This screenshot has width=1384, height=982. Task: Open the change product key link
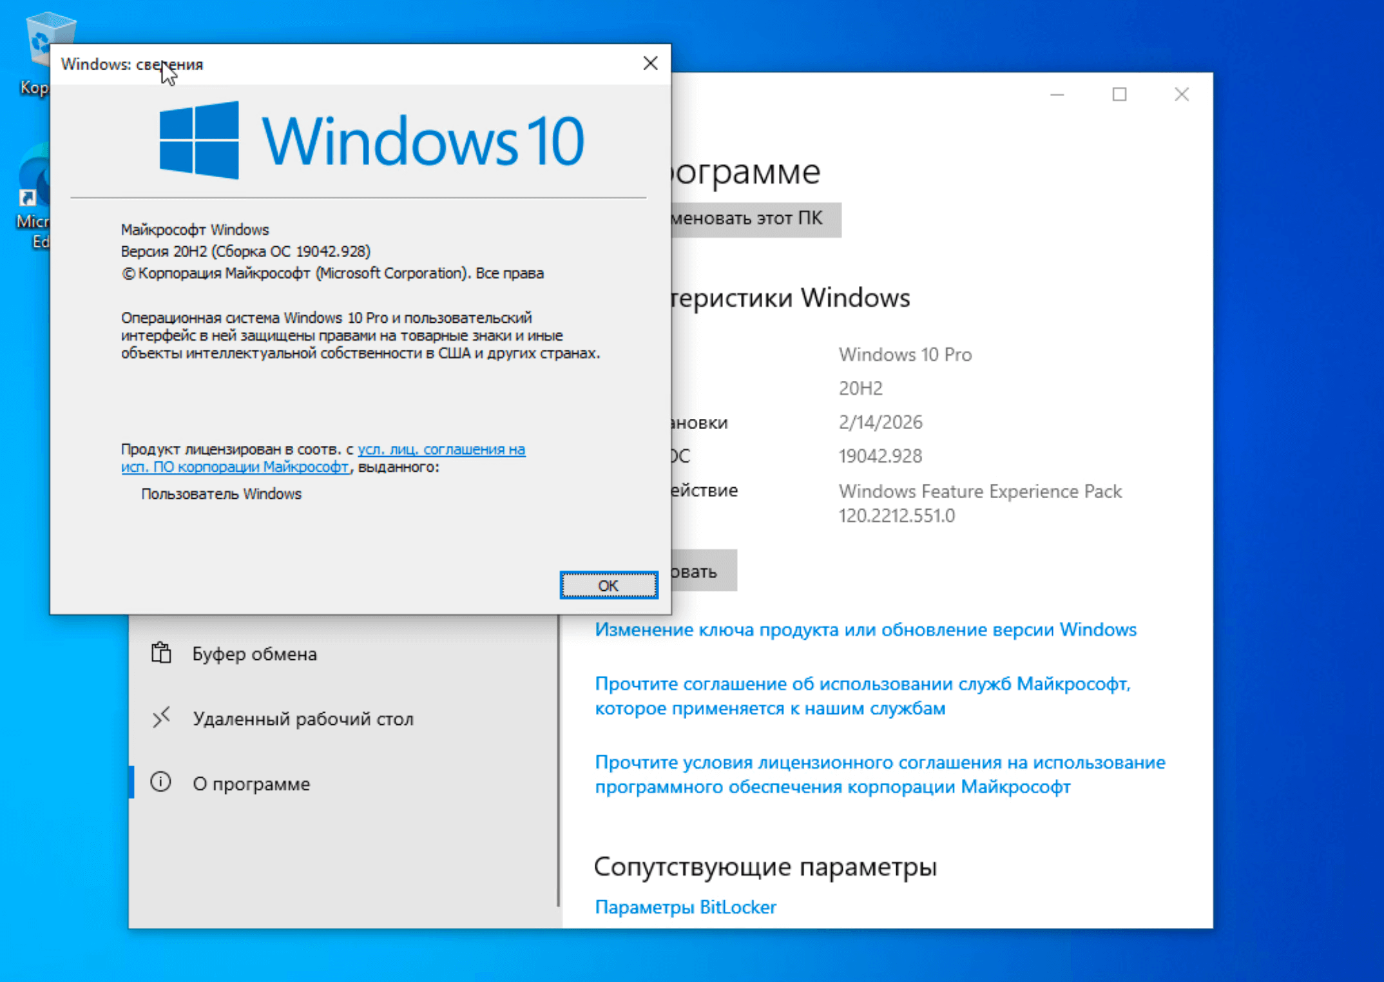(865, 630)
